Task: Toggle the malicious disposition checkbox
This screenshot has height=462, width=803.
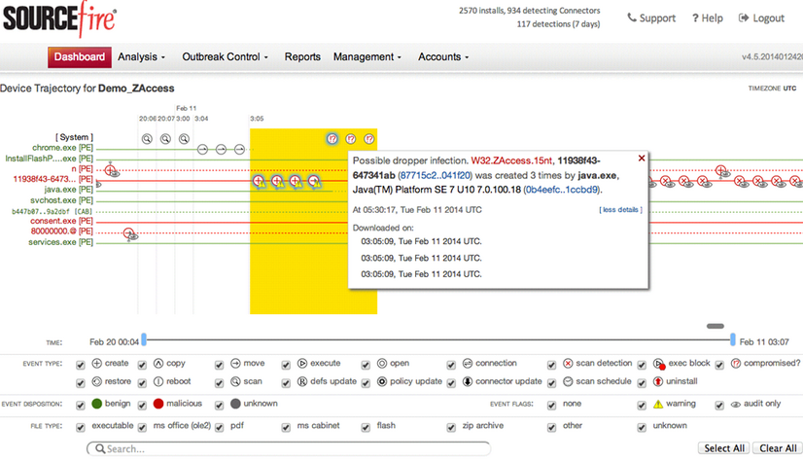Action: point(142,406)
